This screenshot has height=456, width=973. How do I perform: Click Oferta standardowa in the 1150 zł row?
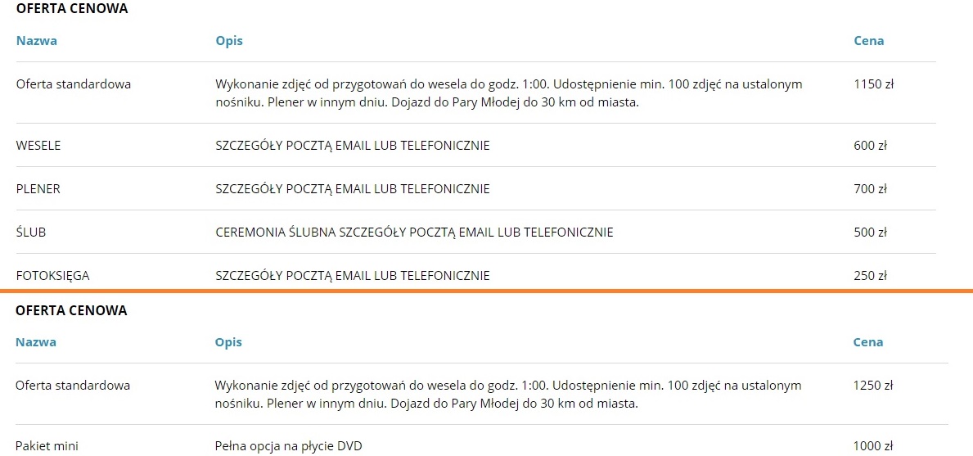74,84
